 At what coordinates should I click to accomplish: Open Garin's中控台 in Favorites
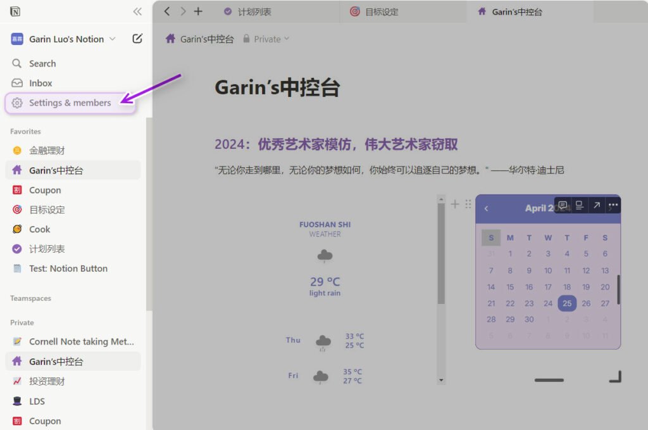click(x=73, y=170)
